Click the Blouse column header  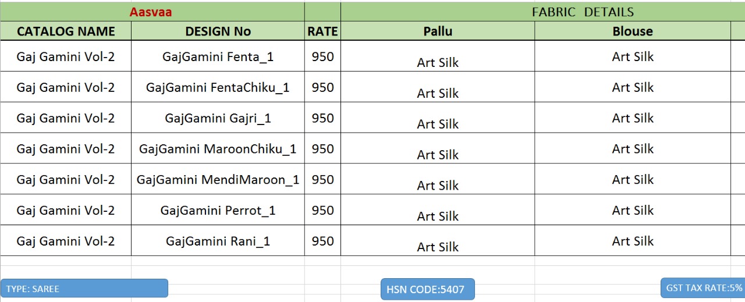point(633,31)
